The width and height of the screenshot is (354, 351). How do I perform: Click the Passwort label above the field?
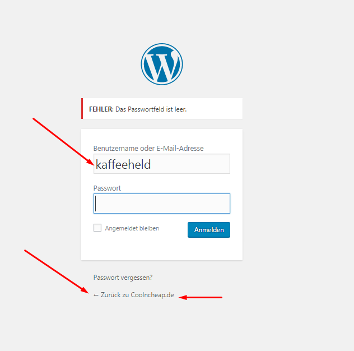tap(107, 188)
